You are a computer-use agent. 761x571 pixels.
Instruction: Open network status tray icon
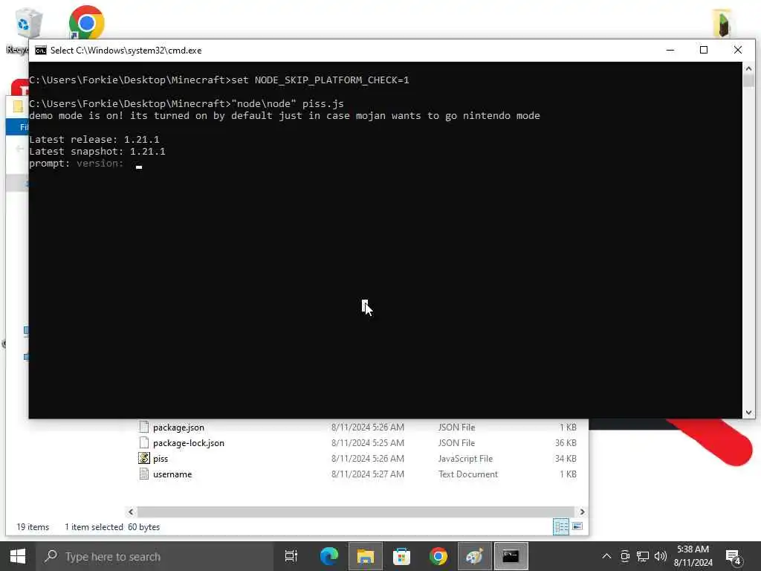click(643, 556)
